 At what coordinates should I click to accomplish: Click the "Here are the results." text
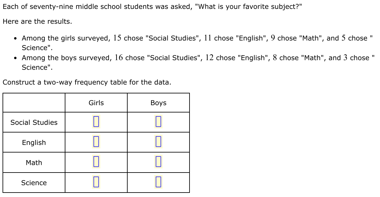click(x=37, y=21)
